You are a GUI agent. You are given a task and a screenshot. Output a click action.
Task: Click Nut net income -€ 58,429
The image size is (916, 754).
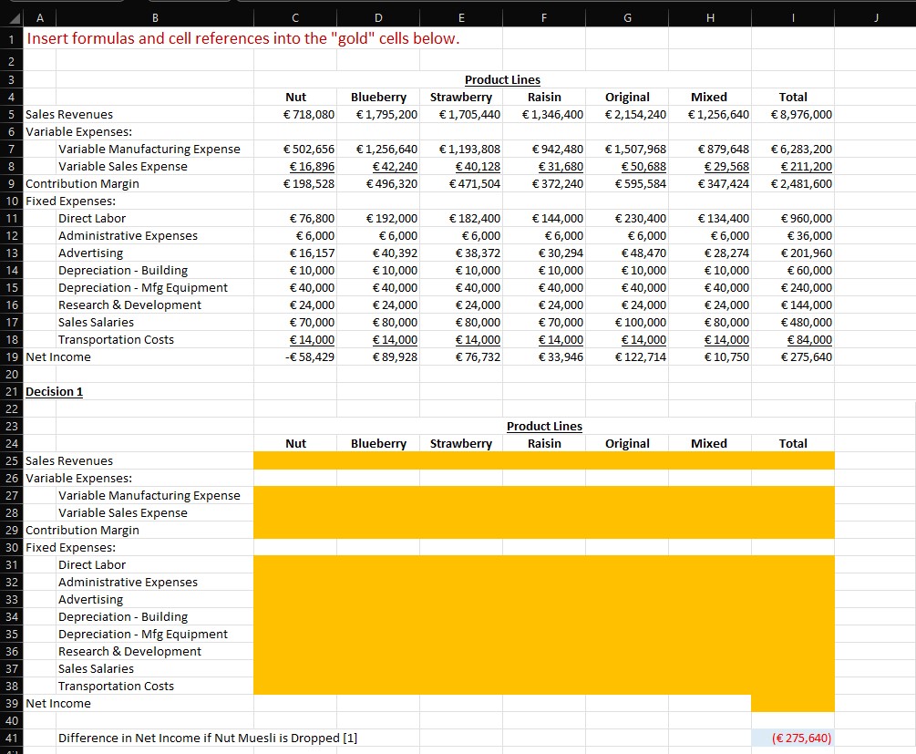[310, 357]
